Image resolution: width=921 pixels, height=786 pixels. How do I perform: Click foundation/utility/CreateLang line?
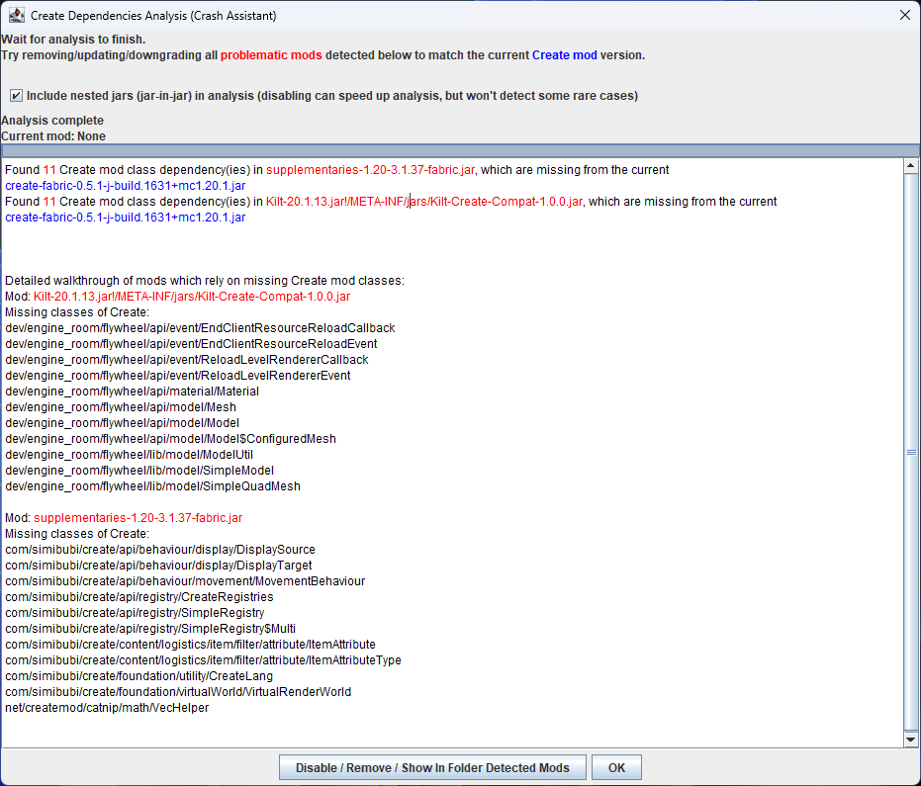(138, 677)
